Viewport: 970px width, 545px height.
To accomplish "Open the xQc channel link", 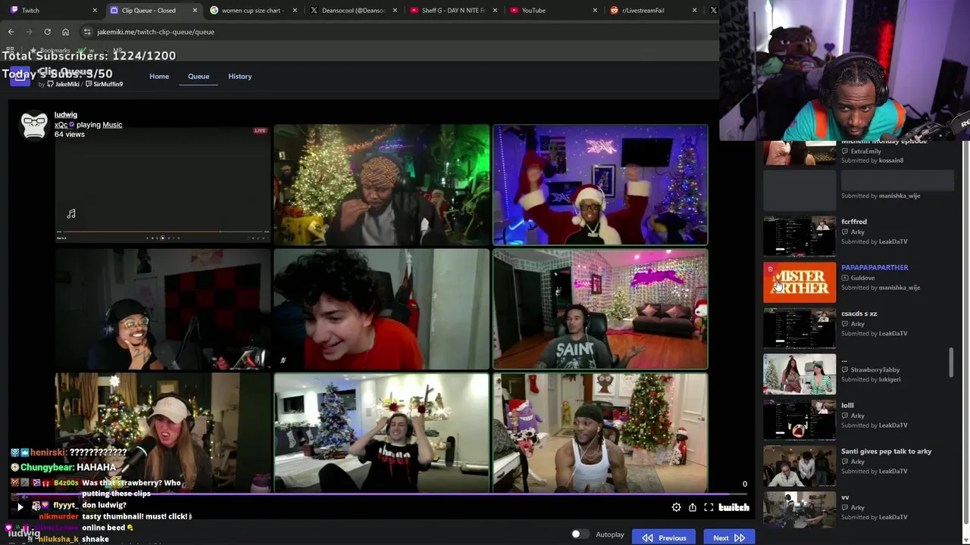I will click(x=61, y=125).
